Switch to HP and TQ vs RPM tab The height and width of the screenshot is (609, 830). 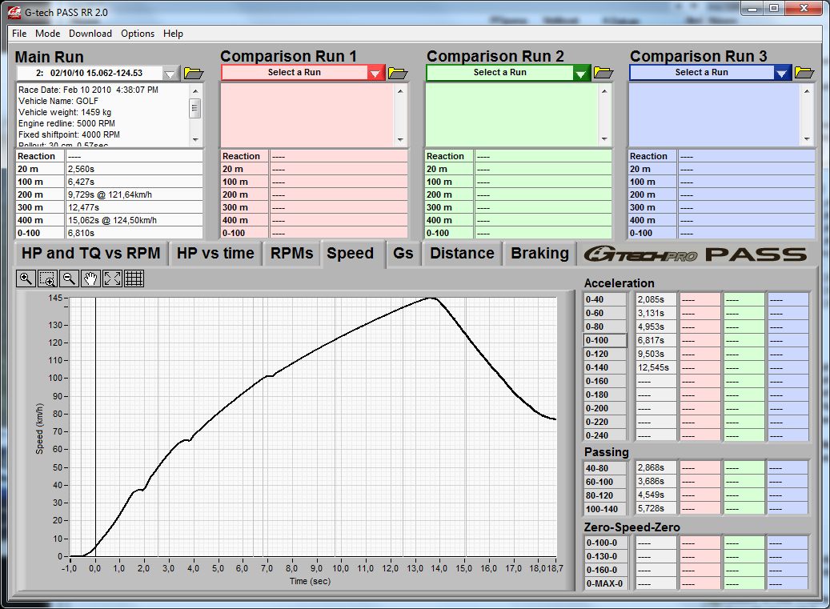[91, 254]
